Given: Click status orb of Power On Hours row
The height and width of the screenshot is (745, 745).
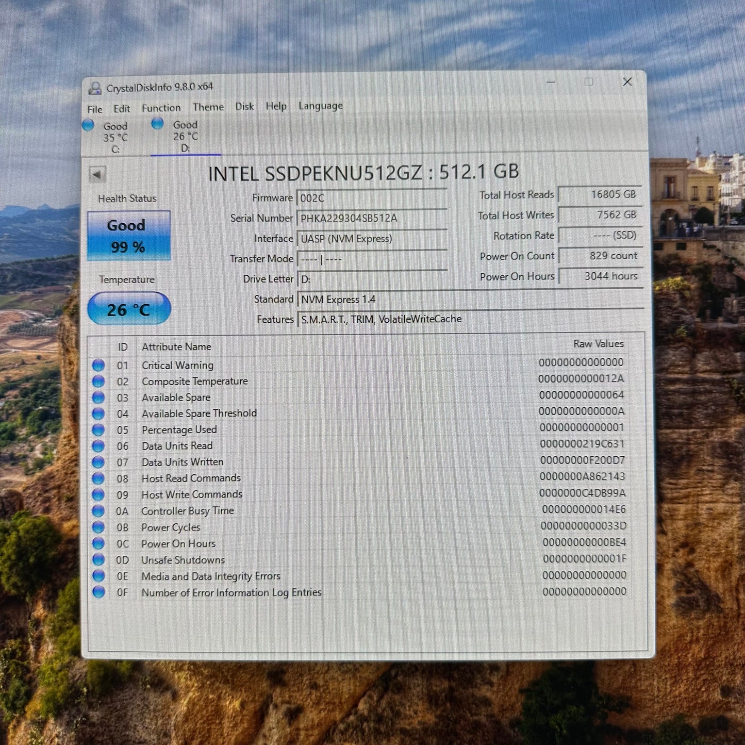Looking at the screenshot, I should point(98,543).
